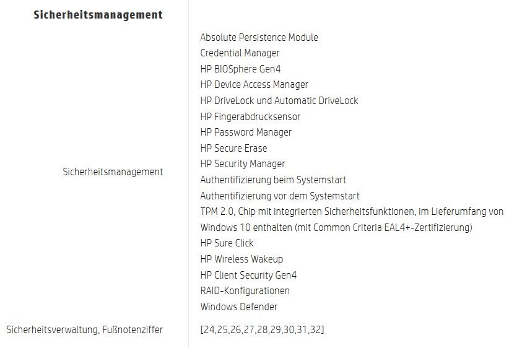The height and width of the screenshot is (348, 522).
Task: Click the HP Sure Click entry
Action: pyautogui.click(x=227, y=243)
